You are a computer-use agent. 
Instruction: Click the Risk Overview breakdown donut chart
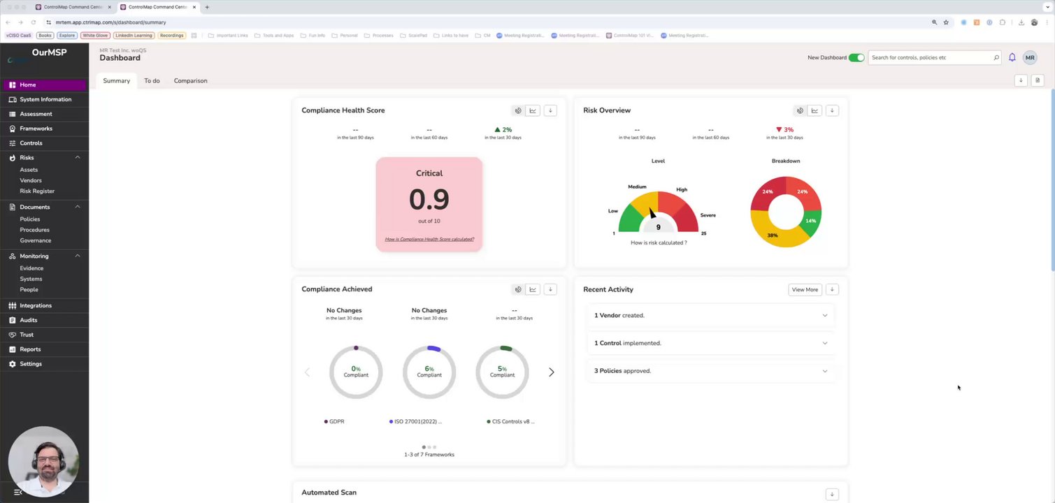786,212
